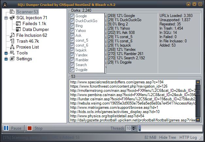205x142 pixels.
Task: Select the matrixgames.com URL row
Action: [114, 107]
